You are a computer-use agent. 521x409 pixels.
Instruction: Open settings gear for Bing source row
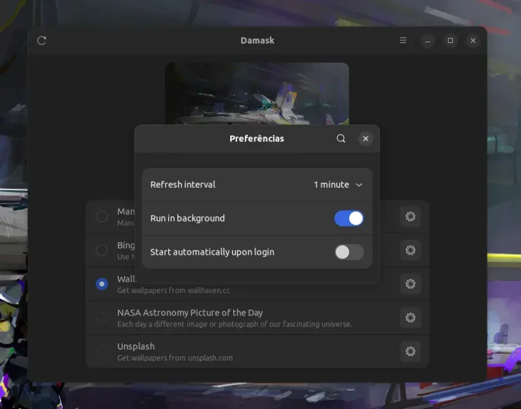(x=411, y=250)
